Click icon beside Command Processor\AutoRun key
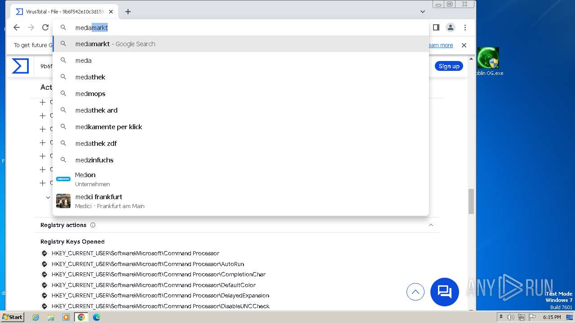The image size is (575, 323). point(44,264)
